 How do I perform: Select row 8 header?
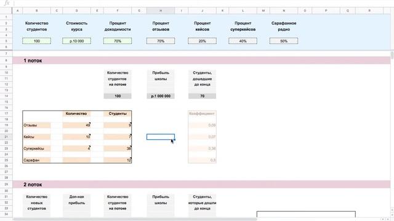[x=6, y=60]
